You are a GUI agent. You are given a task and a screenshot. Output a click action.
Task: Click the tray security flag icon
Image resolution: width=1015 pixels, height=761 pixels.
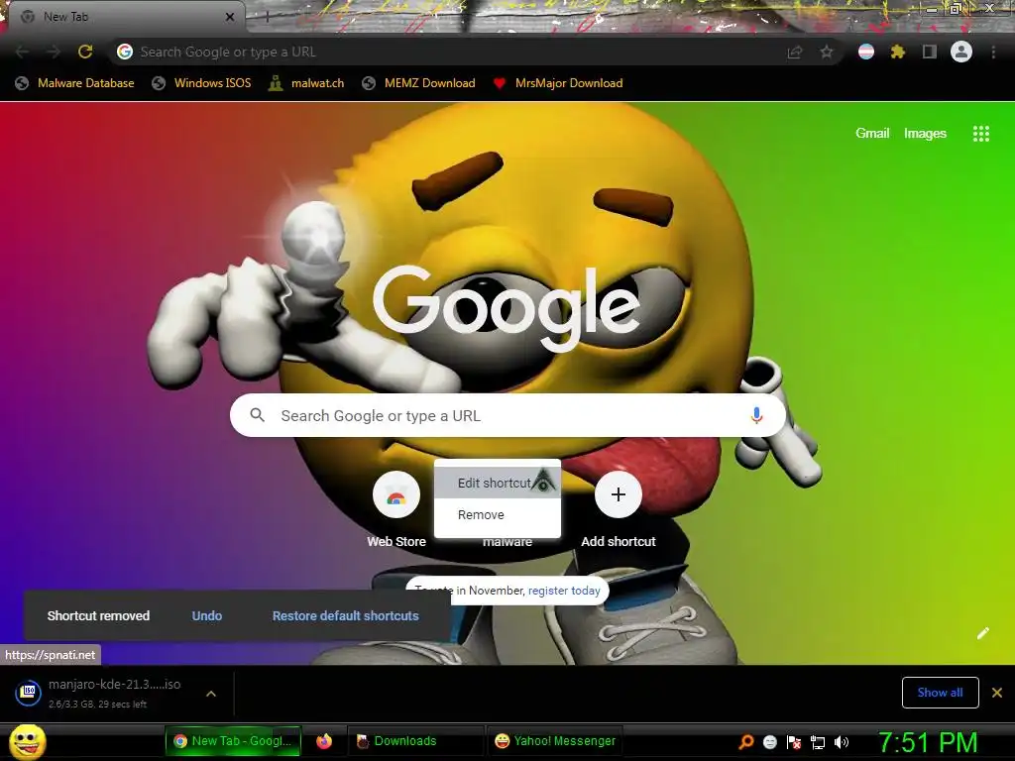click(x=794, y=741)
